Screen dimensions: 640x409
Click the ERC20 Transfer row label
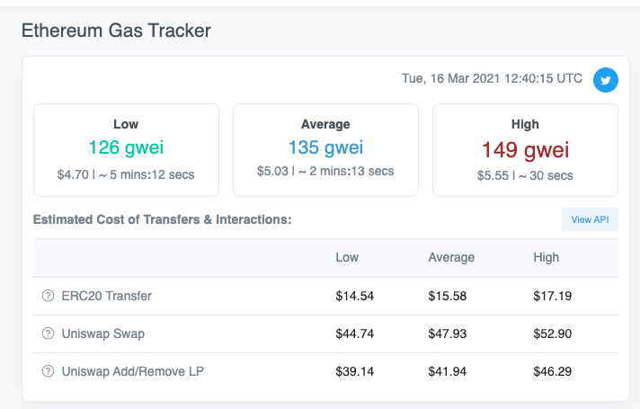coord(107,296)
